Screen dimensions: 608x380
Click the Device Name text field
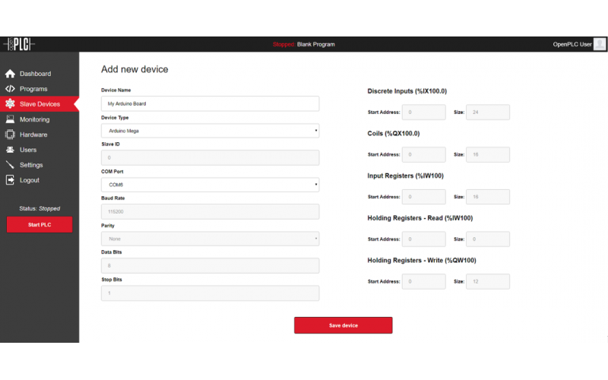pos(210,103)
